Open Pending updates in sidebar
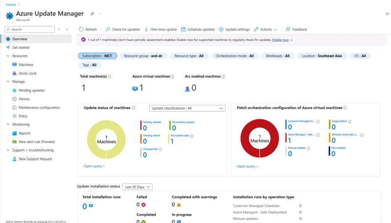391x223 pixels. click(x=31, y=90)
